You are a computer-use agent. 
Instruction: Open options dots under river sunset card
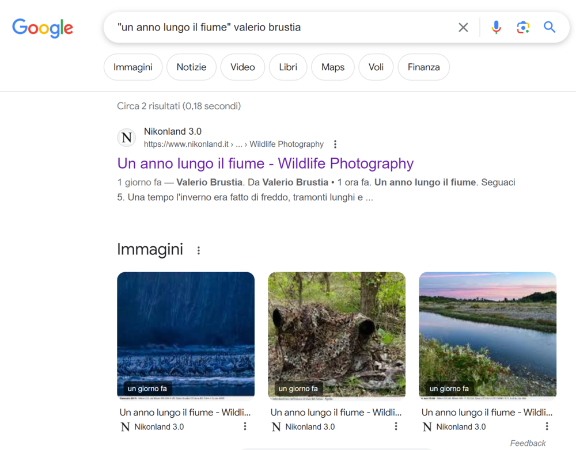547,426
